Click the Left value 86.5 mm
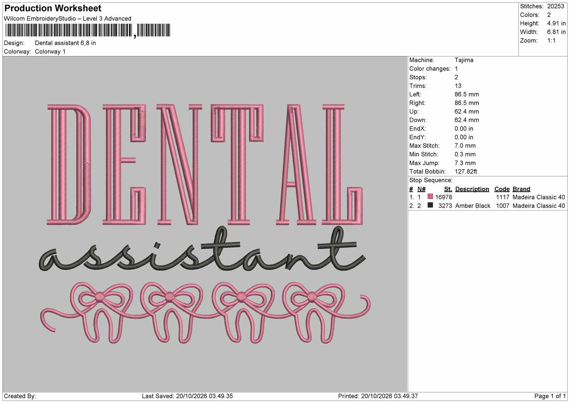 pos(467,94)
